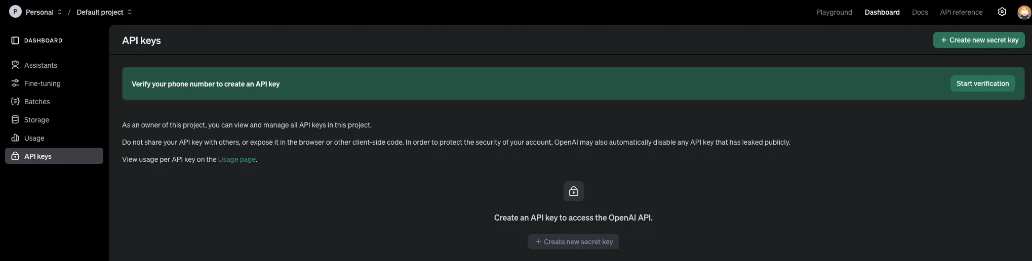Click the Storage database icon

pos(15,120)
